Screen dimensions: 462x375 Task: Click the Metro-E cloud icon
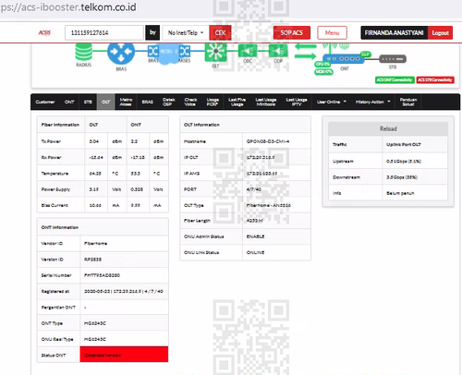(x=168, y=53)
